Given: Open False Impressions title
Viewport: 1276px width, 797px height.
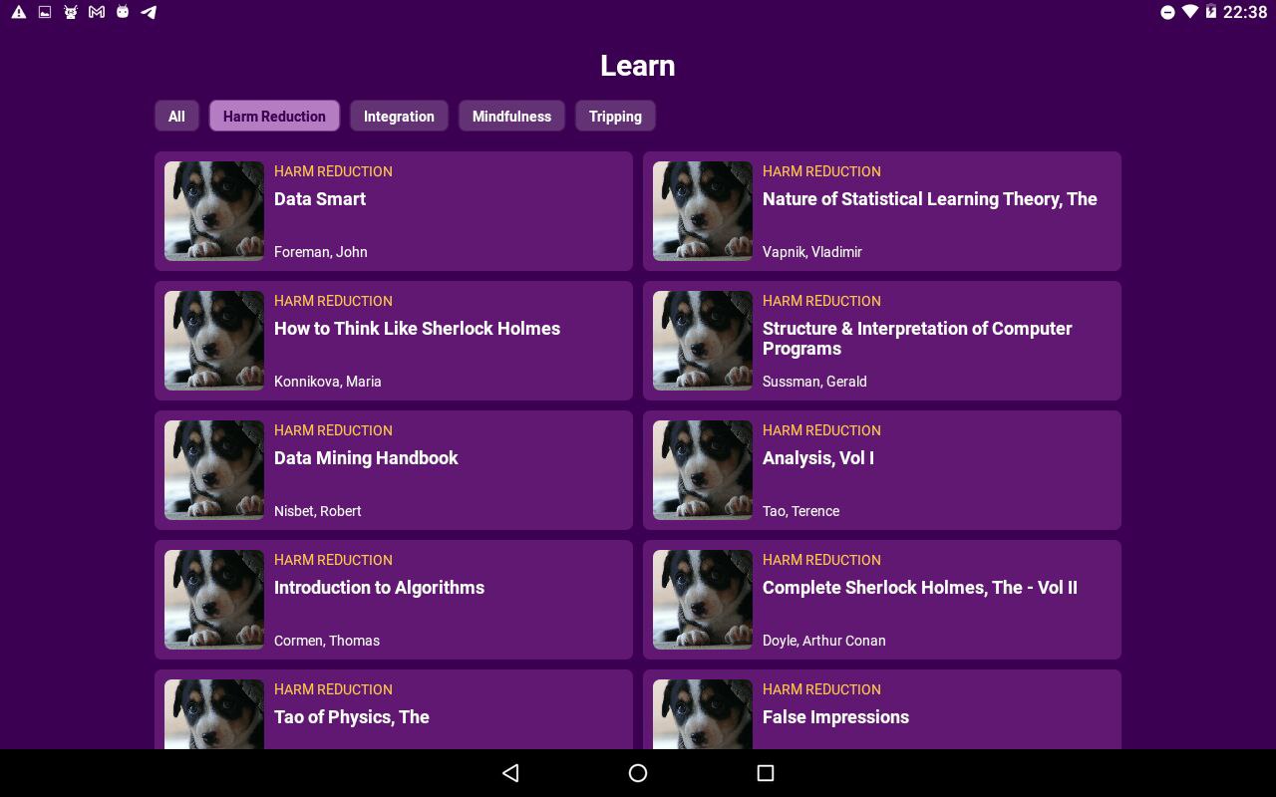Looking at the screenshot, I should (835, 717).
